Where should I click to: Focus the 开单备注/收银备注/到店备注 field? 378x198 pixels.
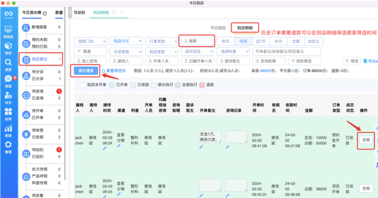click(x=287, y=51)
